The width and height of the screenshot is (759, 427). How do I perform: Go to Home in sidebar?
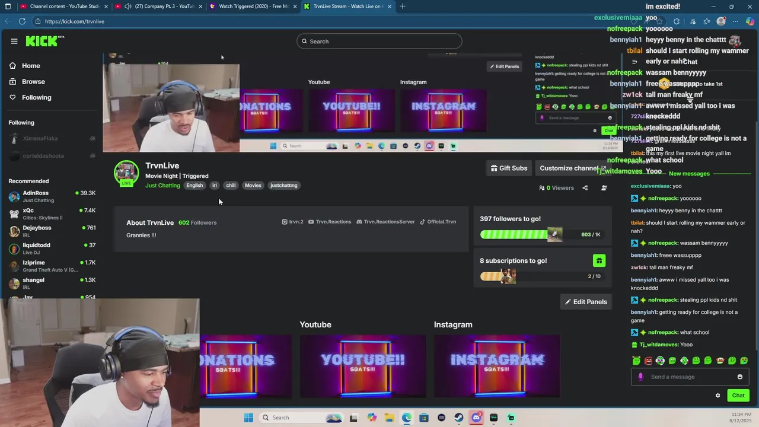[x=31, y=66]
